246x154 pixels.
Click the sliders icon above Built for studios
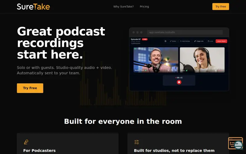pyautogui.click(x=137, y=142)
